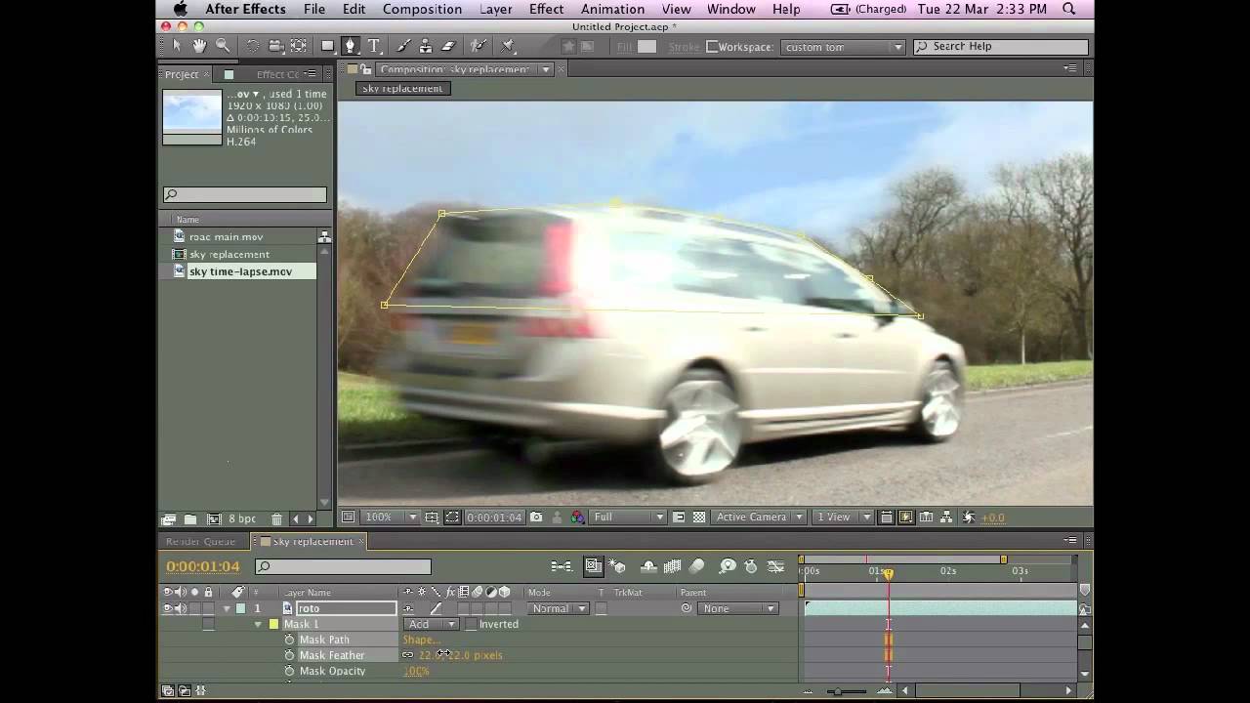Open the Effect menu
Image resolution: width=1250 pixels, height=703 pixels.
point(546,9)
